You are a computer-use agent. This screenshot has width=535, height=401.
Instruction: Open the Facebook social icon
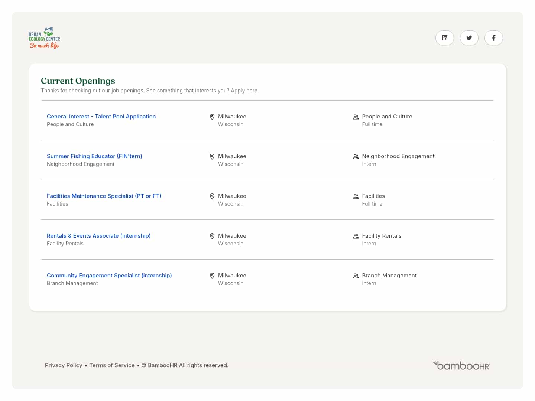(493, 38)
